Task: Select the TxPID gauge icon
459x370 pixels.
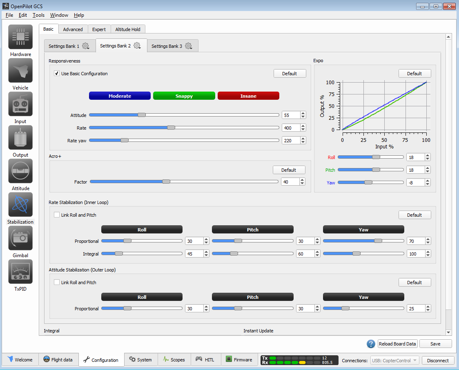Action: 20,272
